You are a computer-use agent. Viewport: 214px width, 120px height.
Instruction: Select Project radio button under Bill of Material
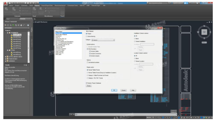(x=86, y=34)
